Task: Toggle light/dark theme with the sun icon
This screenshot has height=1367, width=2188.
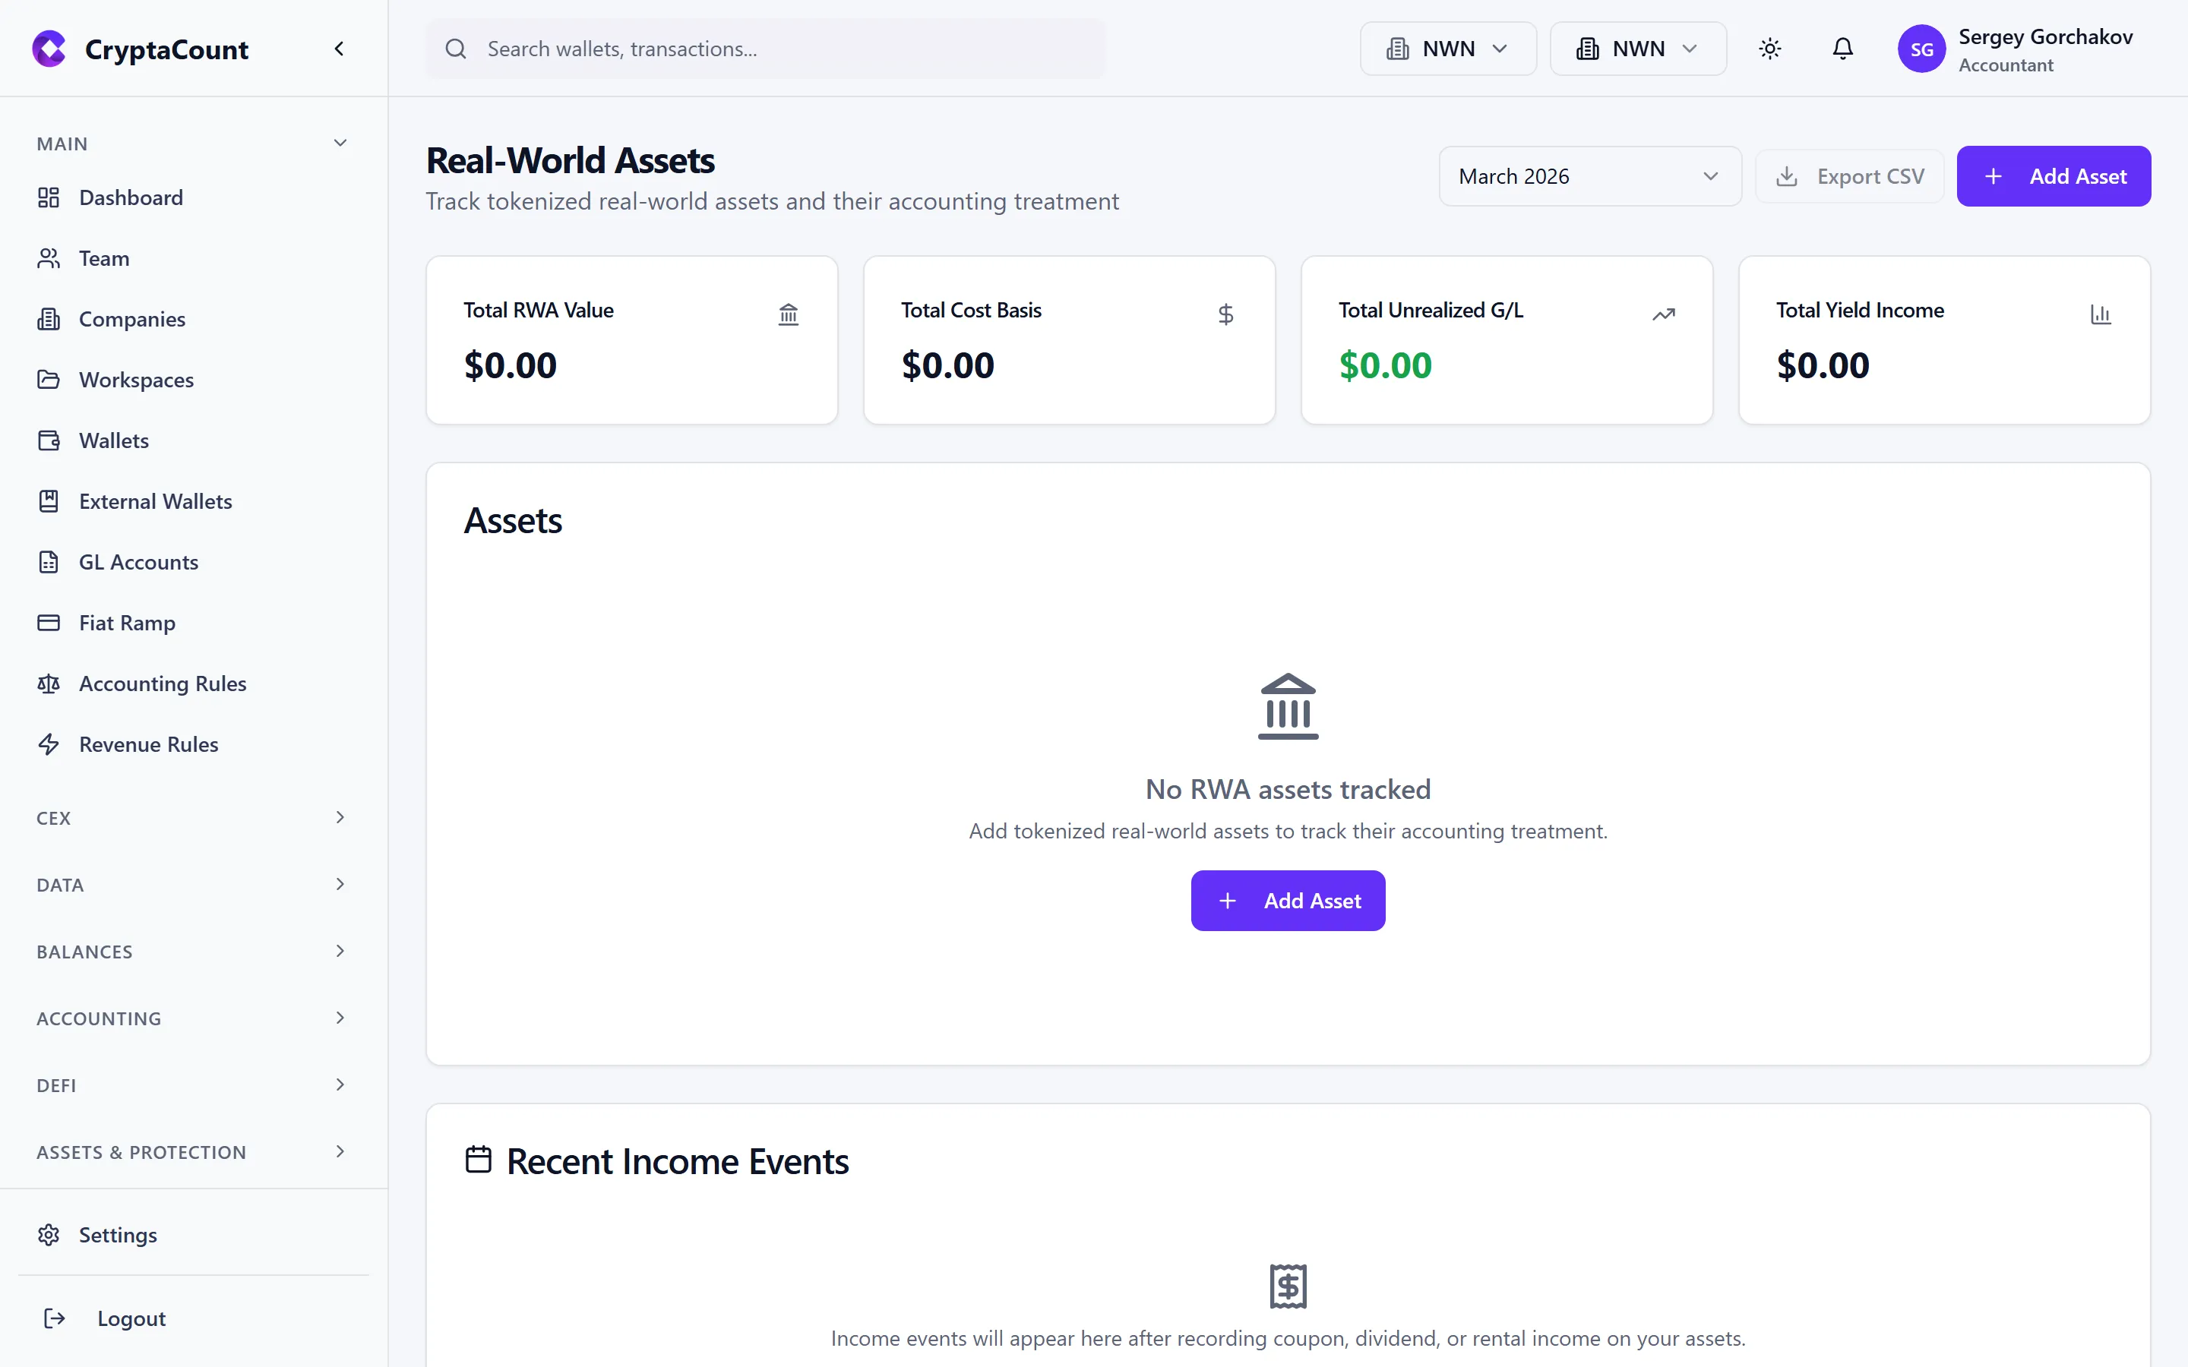Action: (1769, 49)
